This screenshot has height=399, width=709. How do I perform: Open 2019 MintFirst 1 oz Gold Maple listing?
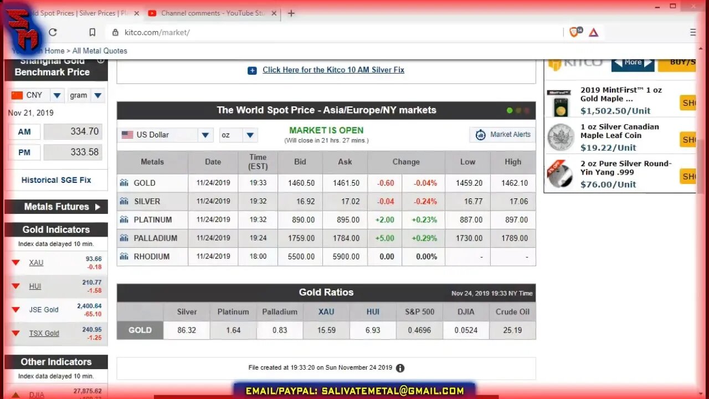(x=621, y=94)
